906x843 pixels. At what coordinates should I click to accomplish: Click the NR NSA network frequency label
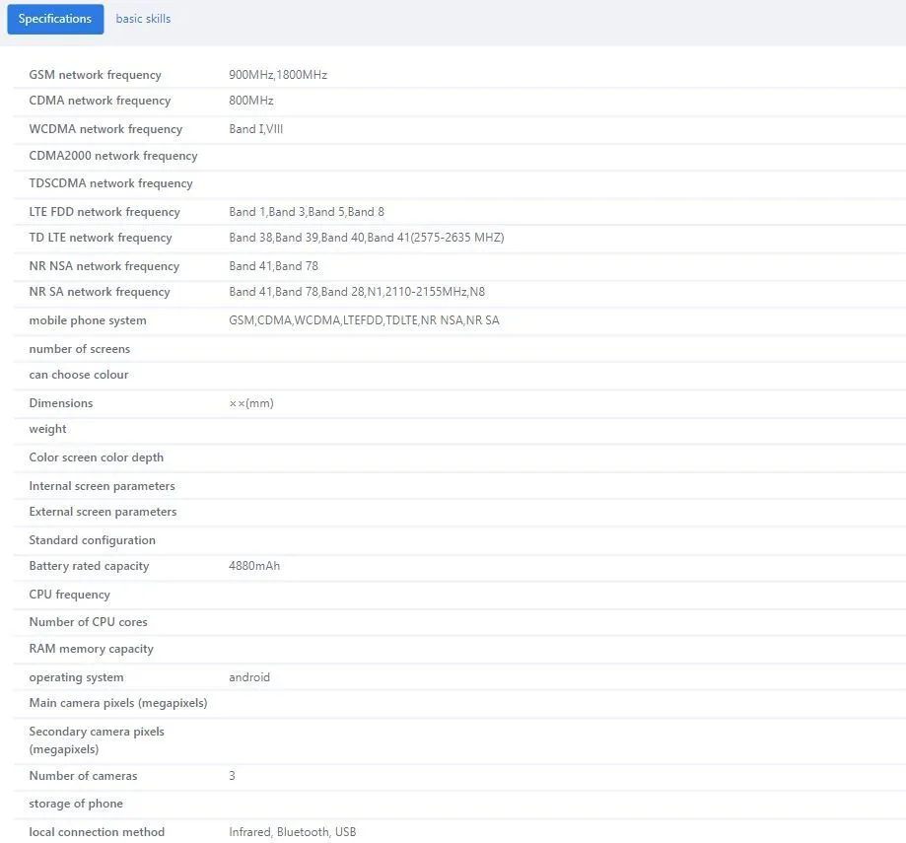click(x=104, y=266)
